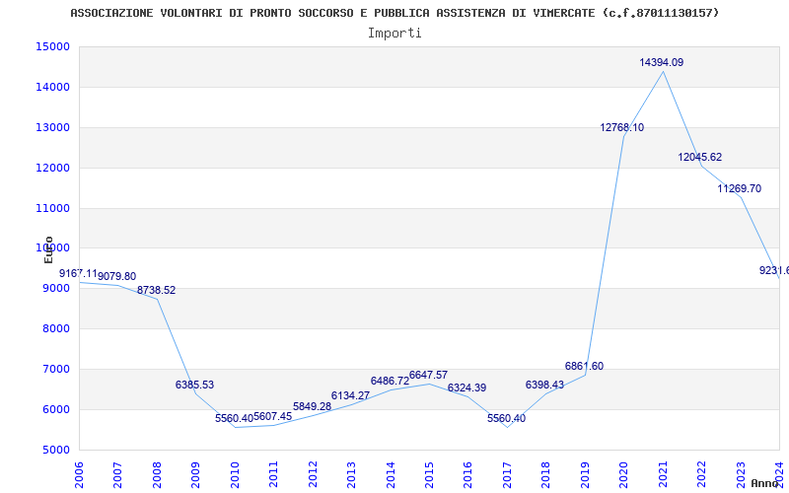Click the x-axis year label 2009
The height and width of the screenshot is (493, 789).
[x=195, y=474]
